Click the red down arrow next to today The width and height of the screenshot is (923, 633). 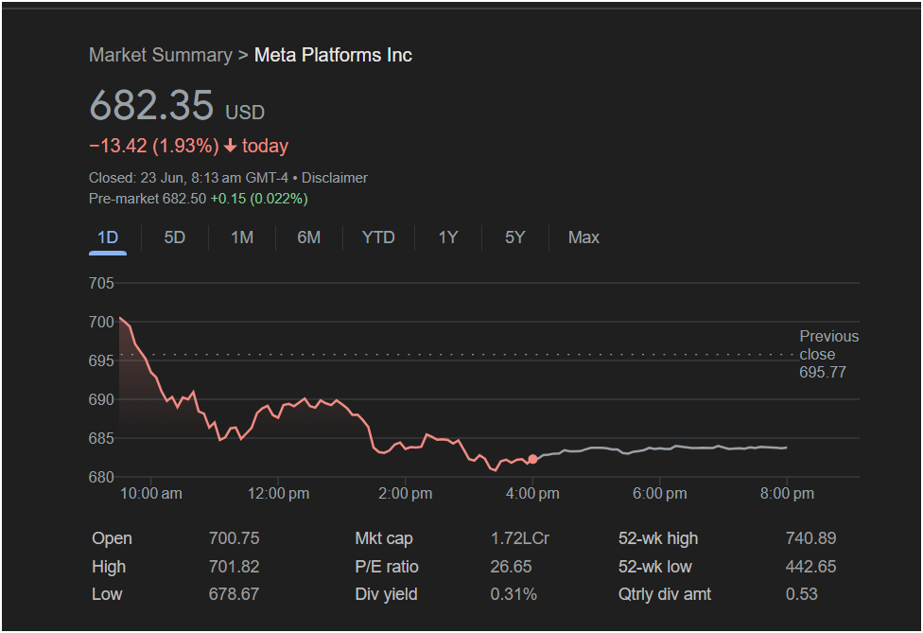pos(231,146)
